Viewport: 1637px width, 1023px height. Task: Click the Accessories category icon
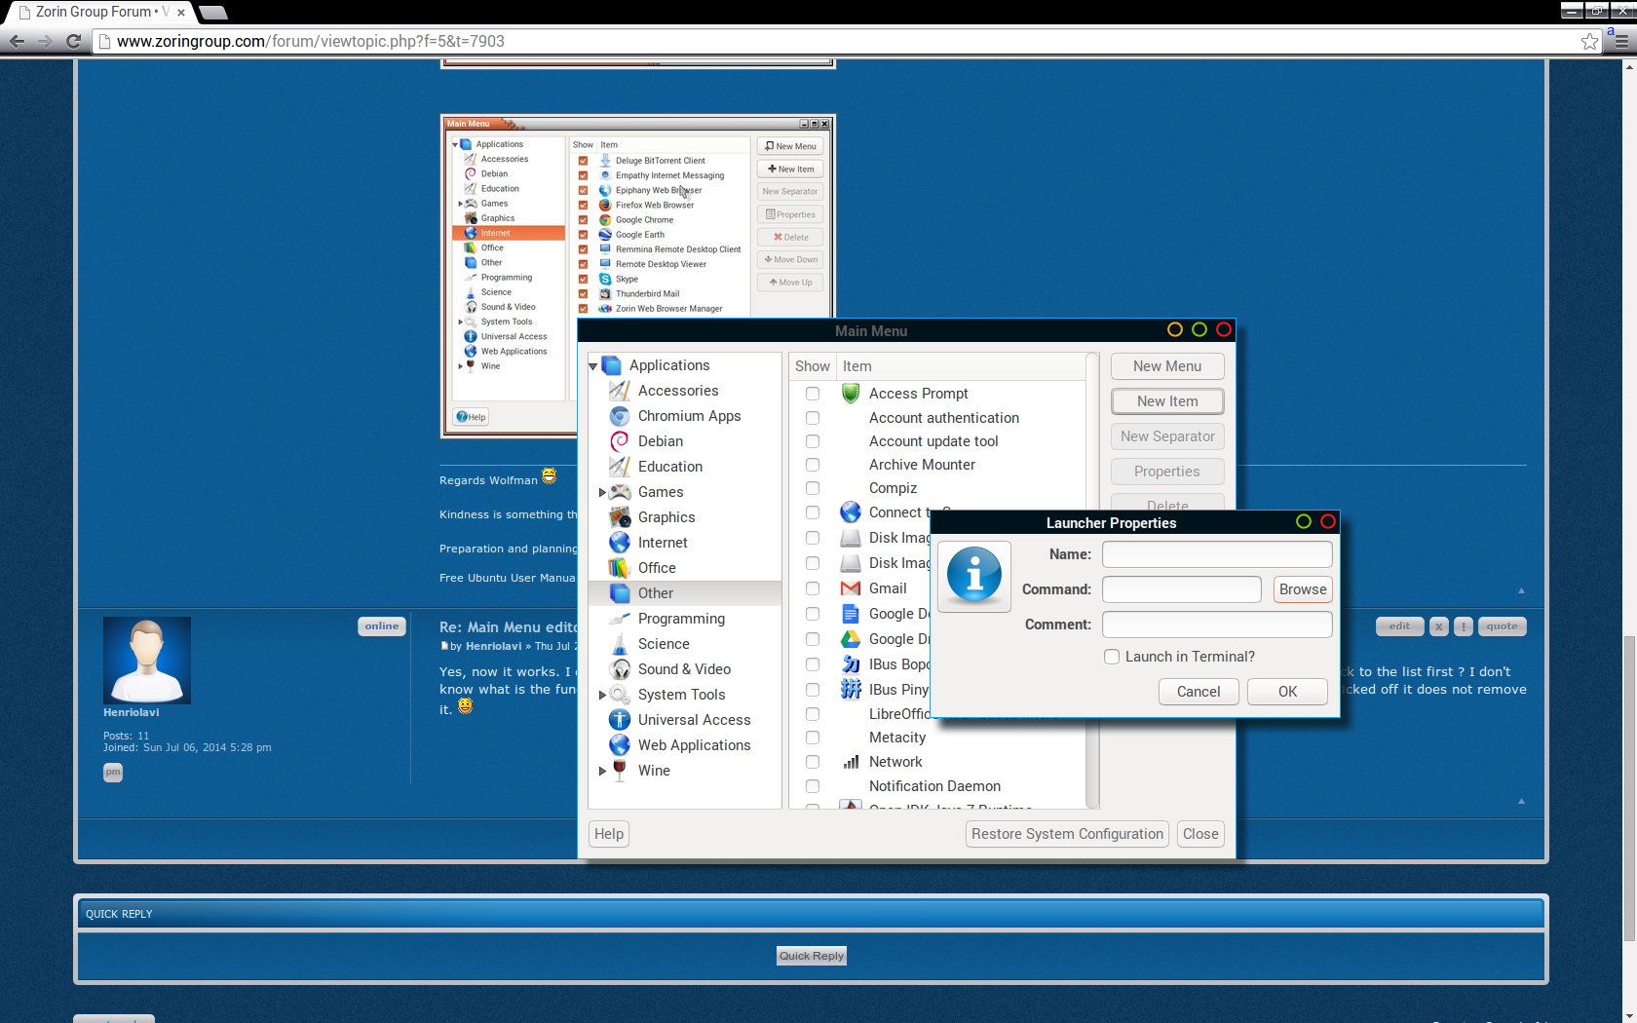(619, 391)
